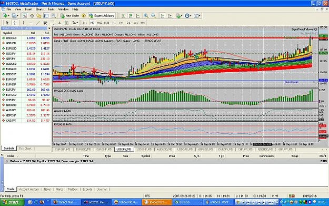
Task: Zoom in on the chart
Action: (x=146, y=15)
